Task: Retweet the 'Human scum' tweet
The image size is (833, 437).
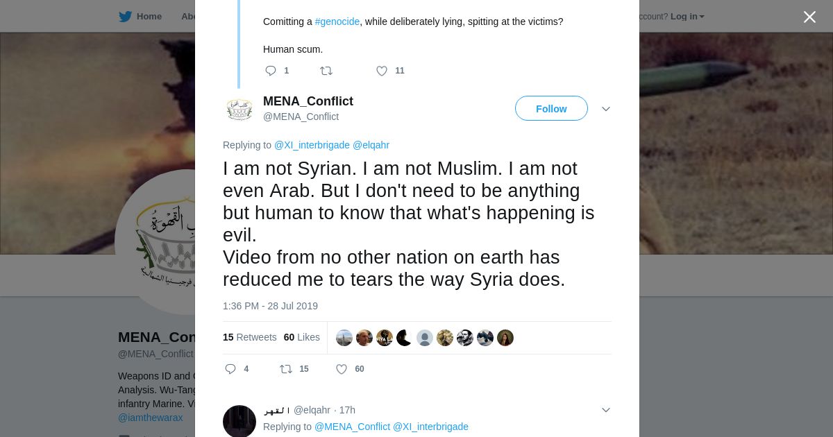Action: [x=326, y=71]
